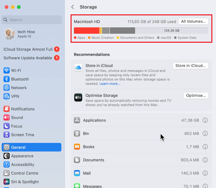Click the Documents file icon
The height and width of the screenshot is (188, 216).
(x=77, y=160)
